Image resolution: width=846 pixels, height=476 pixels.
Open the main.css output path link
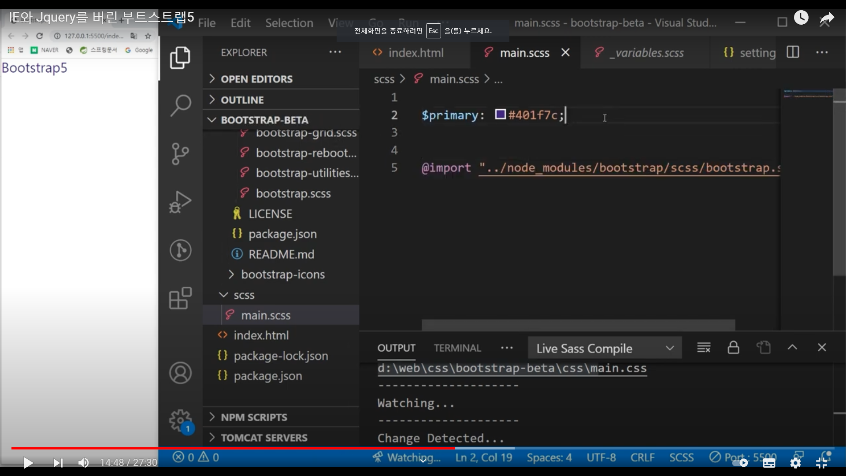[x=512, y=368]
